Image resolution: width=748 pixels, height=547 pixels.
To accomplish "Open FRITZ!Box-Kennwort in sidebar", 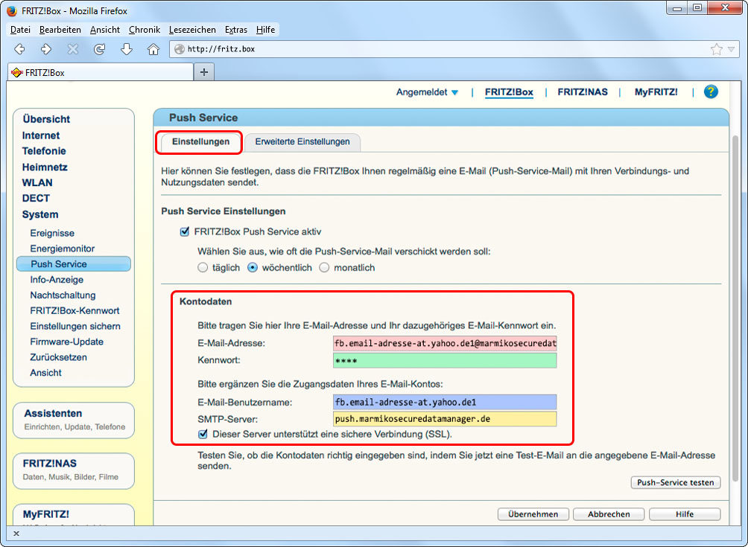I will click(x=75, y=310).
